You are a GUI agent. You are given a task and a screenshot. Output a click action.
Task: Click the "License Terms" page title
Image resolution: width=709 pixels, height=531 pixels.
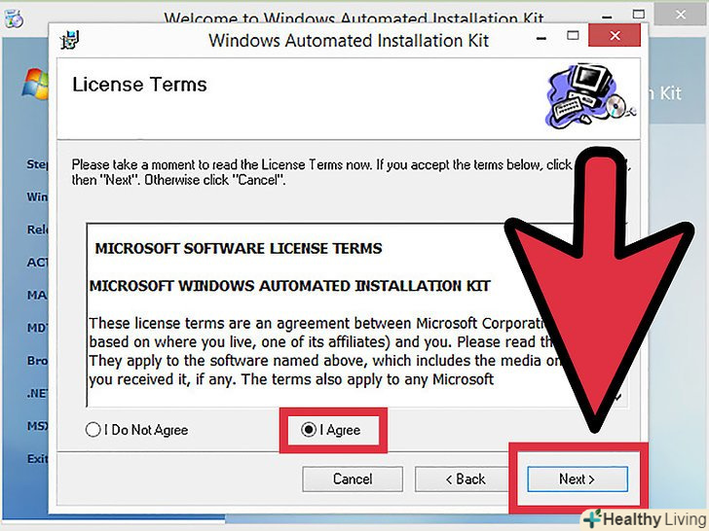pyautogui.click(x=139, y=85)
